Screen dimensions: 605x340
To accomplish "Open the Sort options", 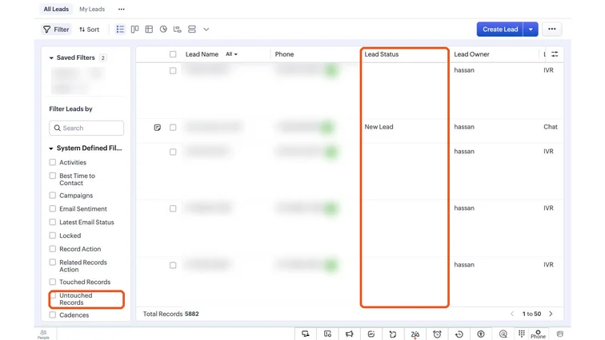I will coord(89,30).
